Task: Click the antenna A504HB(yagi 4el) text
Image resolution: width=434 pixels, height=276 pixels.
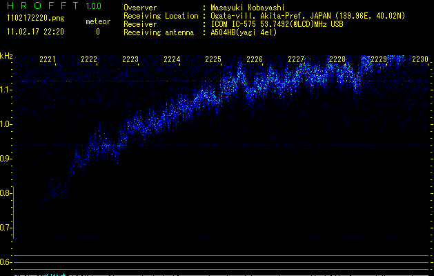Action: pyautogui.click(x=244, y=32)
